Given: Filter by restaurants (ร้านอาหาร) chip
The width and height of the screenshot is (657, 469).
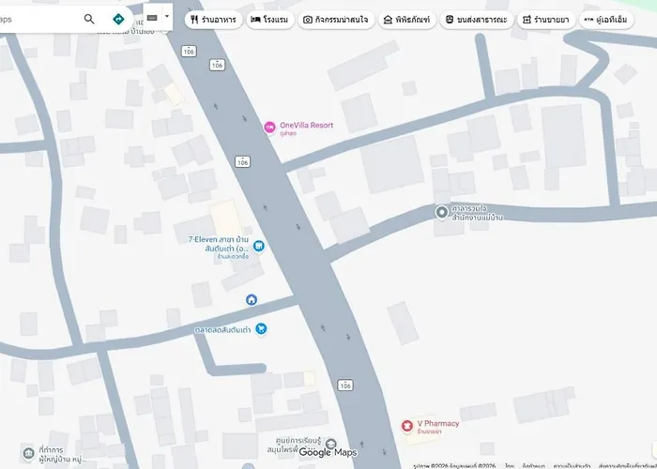Looking at the screenshot, I should tap(213, 20).
